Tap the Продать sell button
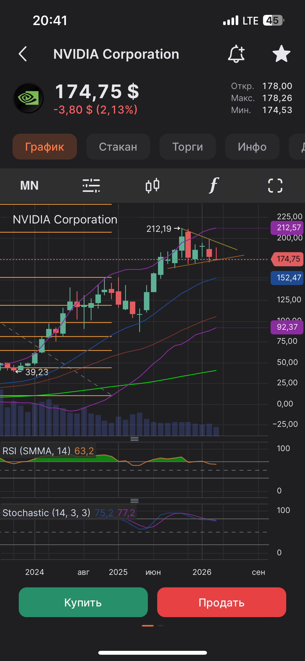 [222, 602]
